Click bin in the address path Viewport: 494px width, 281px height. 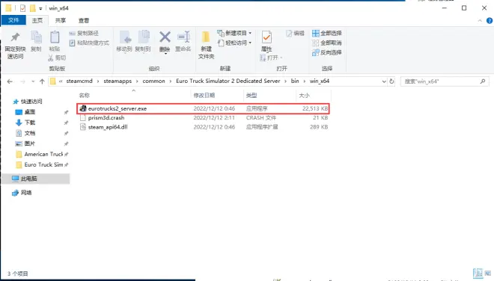(x=295, y=81)
